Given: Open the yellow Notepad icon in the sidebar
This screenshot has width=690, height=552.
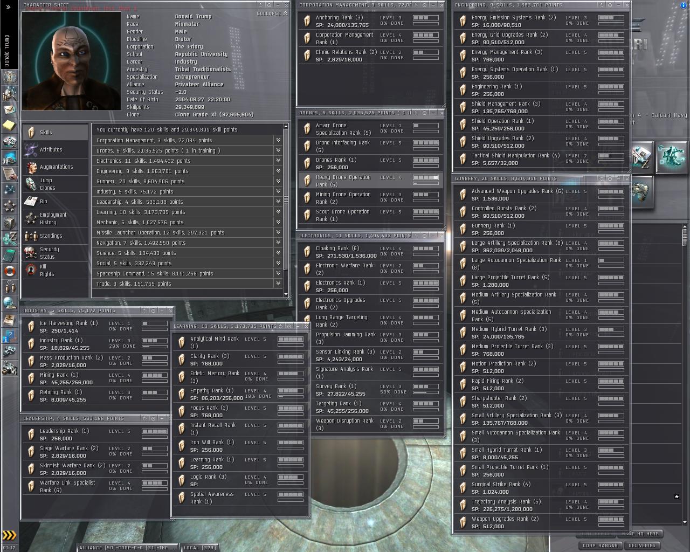Looking at the screenshot, I should 9,126.
